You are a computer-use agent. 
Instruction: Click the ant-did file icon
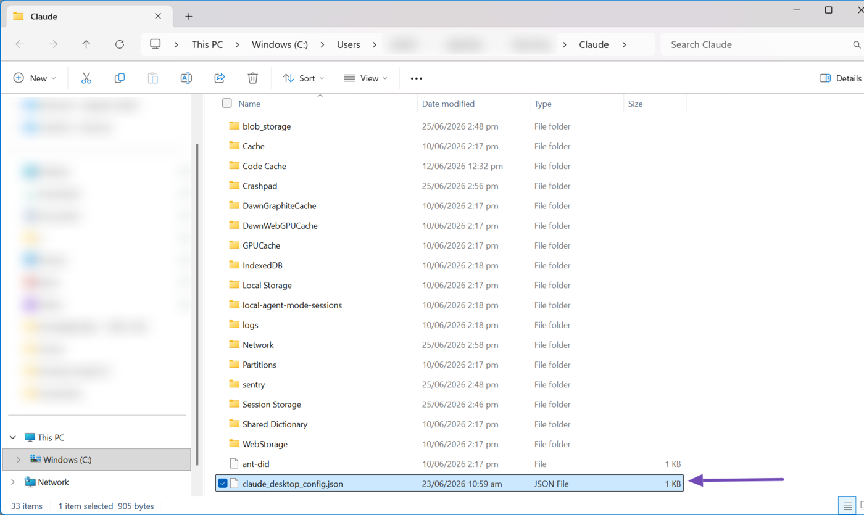coord(234,464)
